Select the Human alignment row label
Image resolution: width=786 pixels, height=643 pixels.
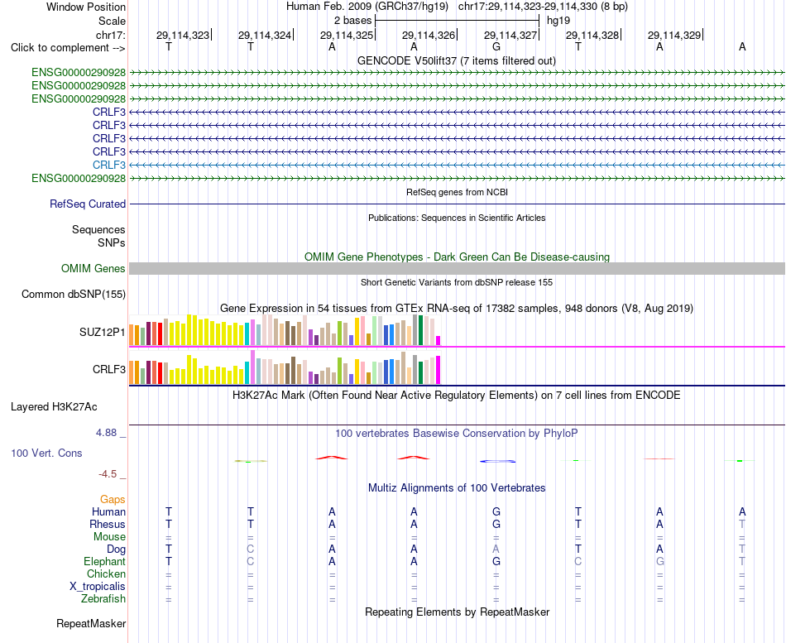108,511
